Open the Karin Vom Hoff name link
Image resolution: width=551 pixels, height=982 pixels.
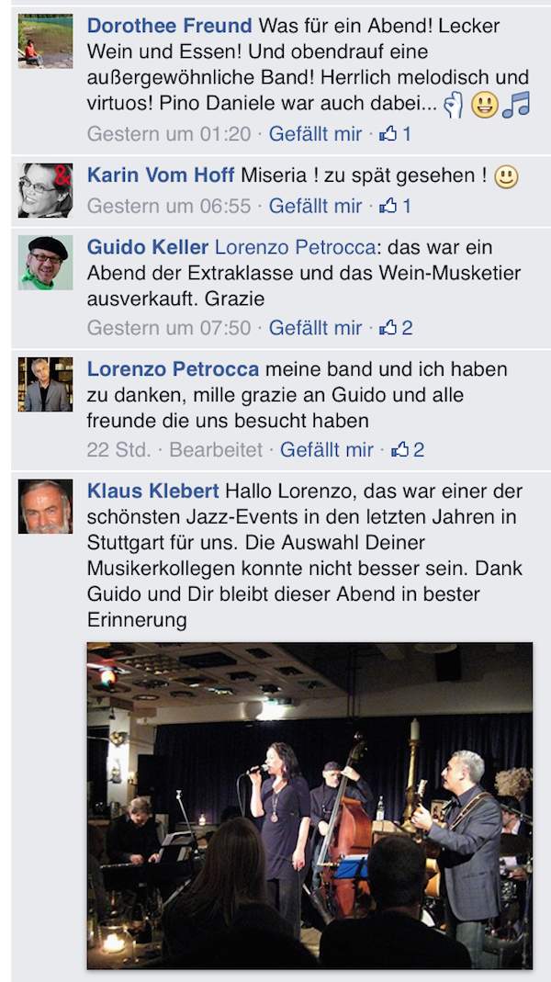click(x=161, y=175)
